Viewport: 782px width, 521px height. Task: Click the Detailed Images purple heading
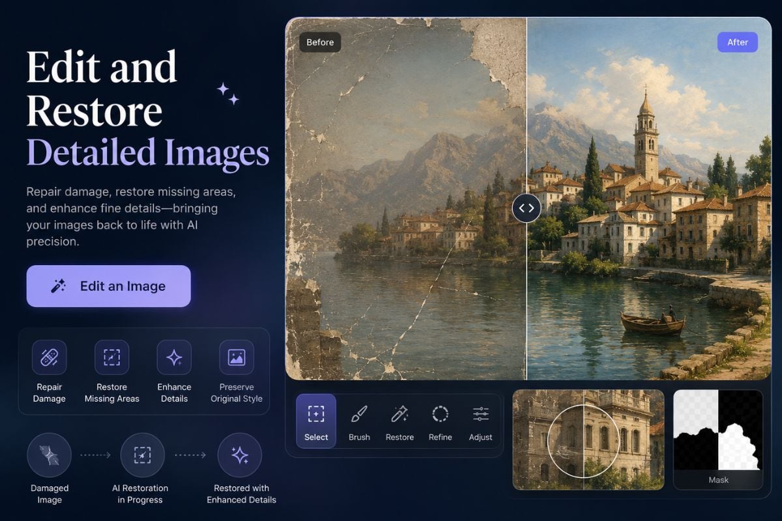pyautogui.click(x=148, y=152)
